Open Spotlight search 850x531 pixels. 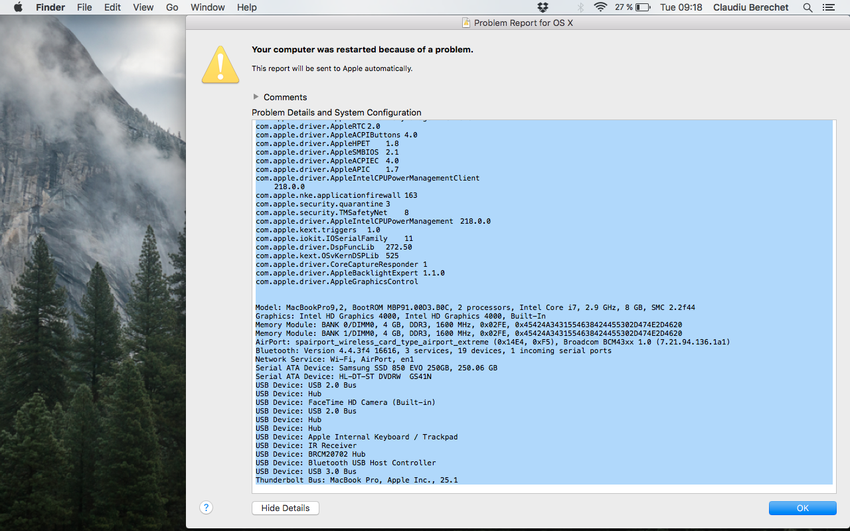807,7
